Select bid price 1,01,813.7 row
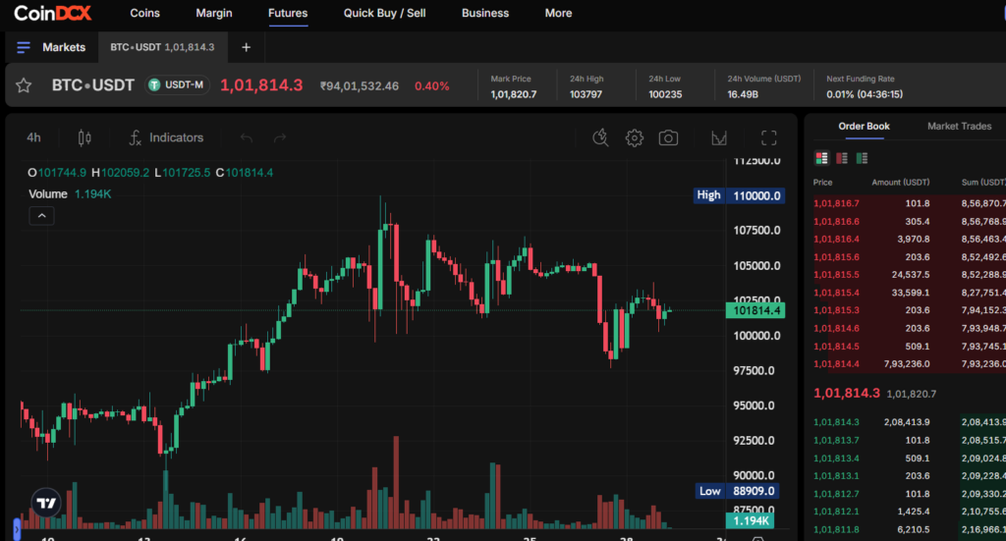This screenshot has height=541, width=1006. (x=909, y=441)
